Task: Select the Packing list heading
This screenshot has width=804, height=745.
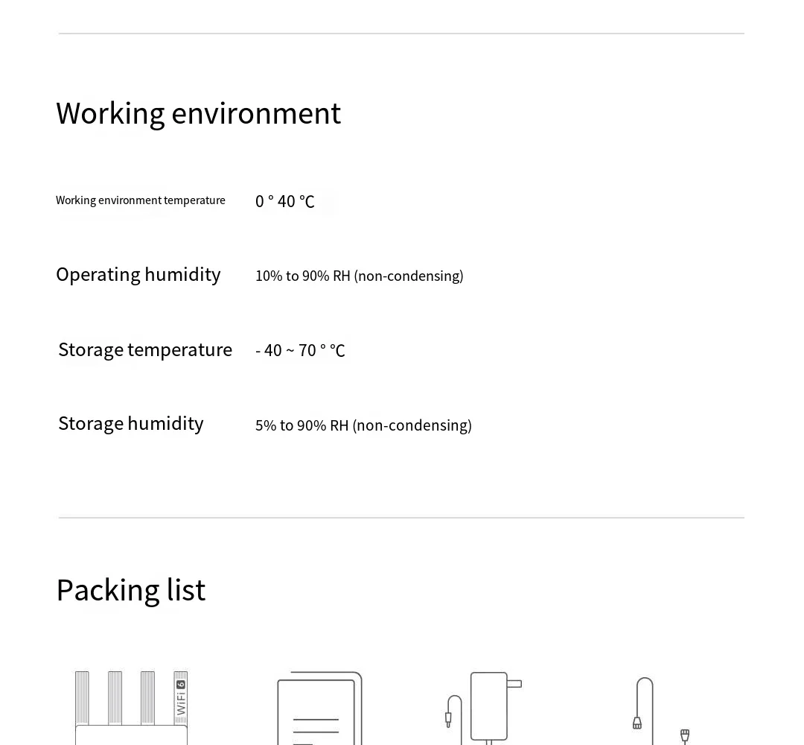Action: [130, 590]
